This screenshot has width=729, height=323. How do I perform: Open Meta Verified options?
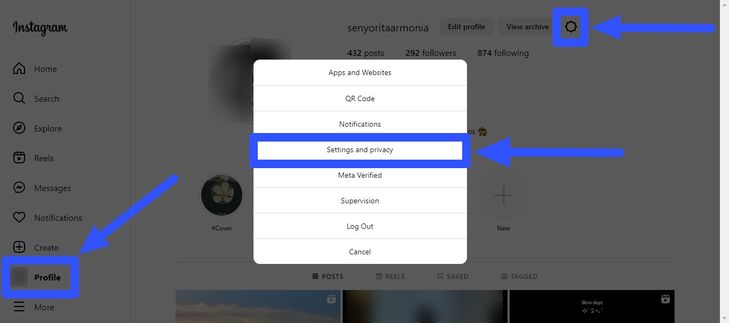(x=360, y=175)
